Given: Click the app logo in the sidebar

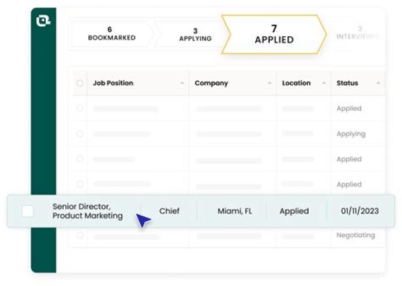Looking at the screenshot, I should tap(44, 21).
